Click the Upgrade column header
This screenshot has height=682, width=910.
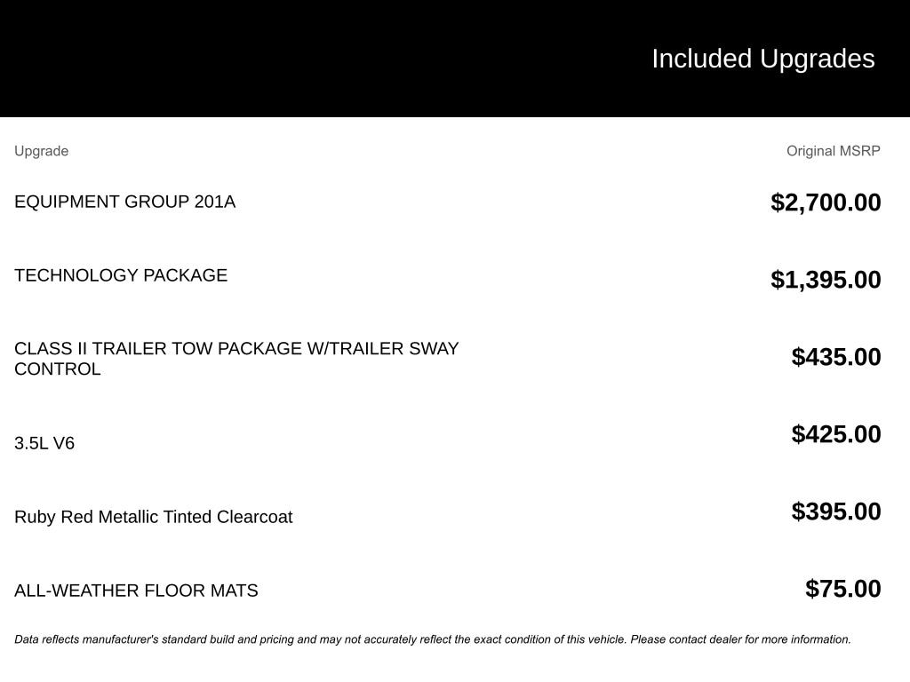pyautogui.click(x=41, y=151)
